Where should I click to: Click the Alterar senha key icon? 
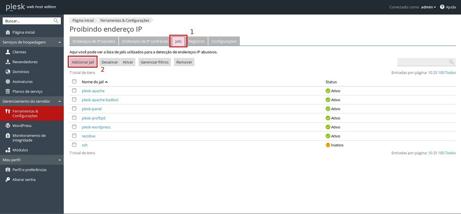pos(8,179)
